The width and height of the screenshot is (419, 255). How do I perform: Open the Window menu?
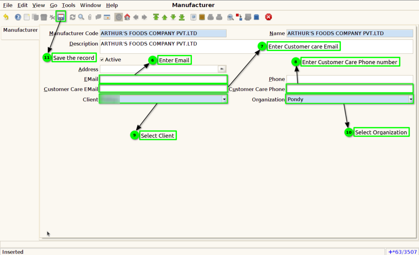point(90,5)
